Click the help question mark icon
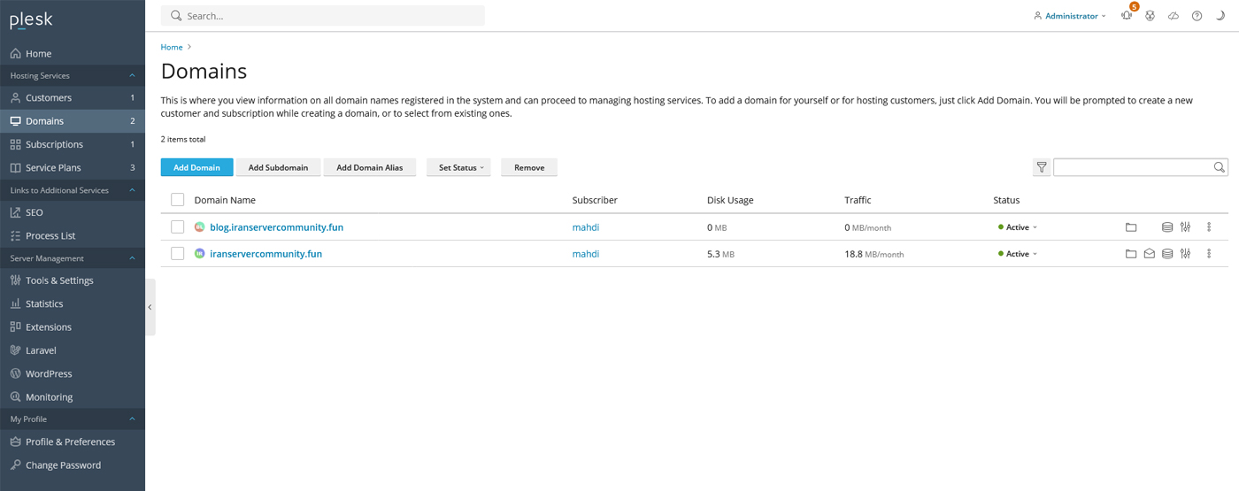 click(1197, 16)
